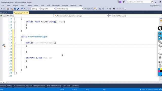Collapse the CustomerManager class at line 16
The image size is (162, 91).
click(x=14, y=37)
